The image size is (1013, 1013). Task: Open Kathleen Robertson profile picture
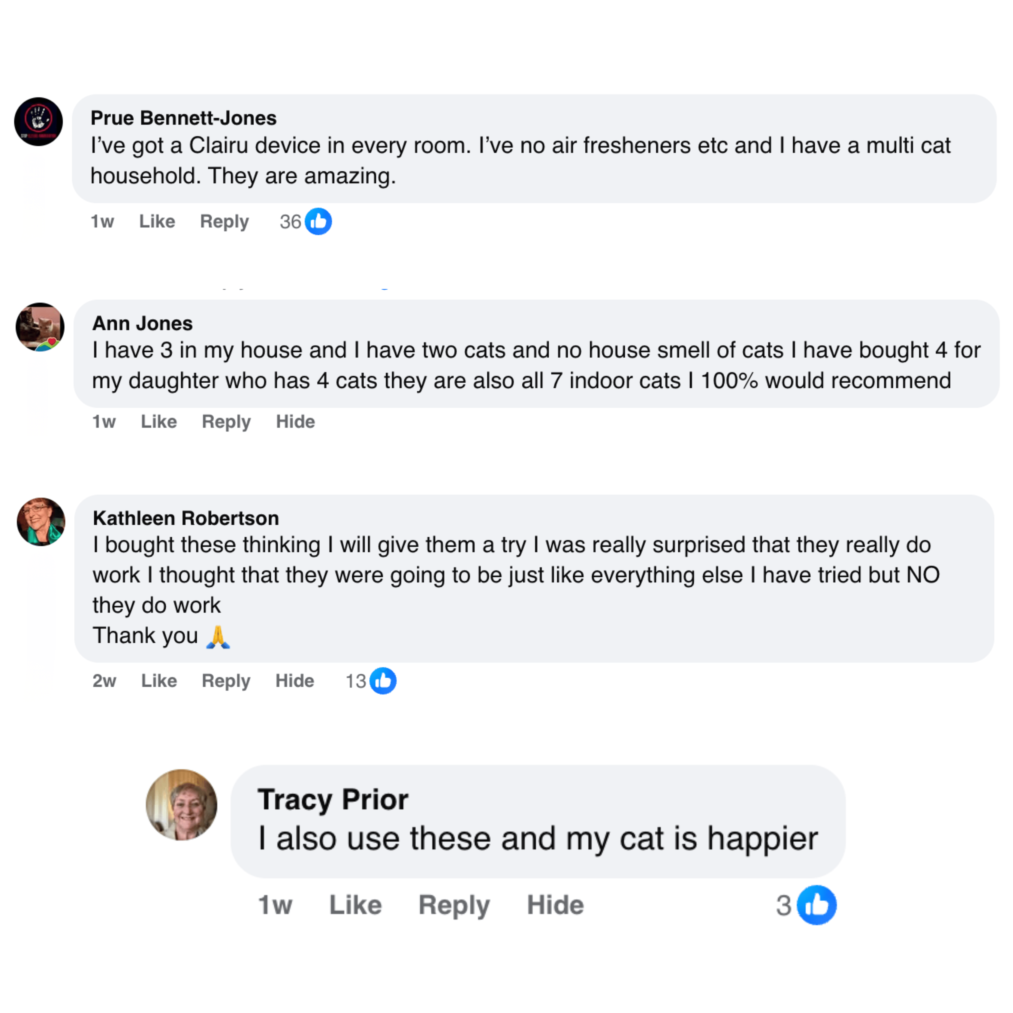[x=41, y=522]
